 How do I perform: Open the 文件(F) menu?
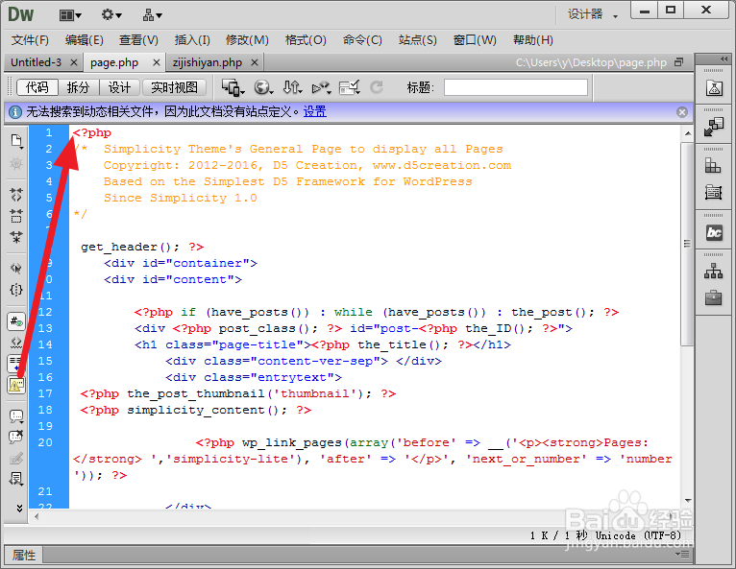[x=30, y=40]
